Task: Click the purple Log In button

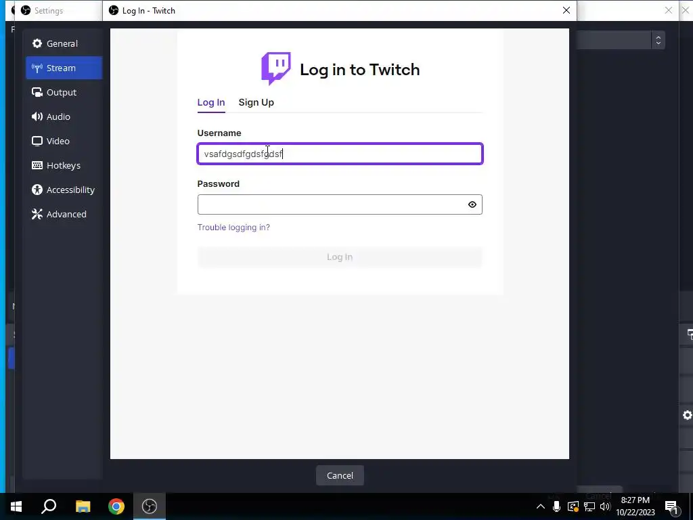Action: coord(340,257)
